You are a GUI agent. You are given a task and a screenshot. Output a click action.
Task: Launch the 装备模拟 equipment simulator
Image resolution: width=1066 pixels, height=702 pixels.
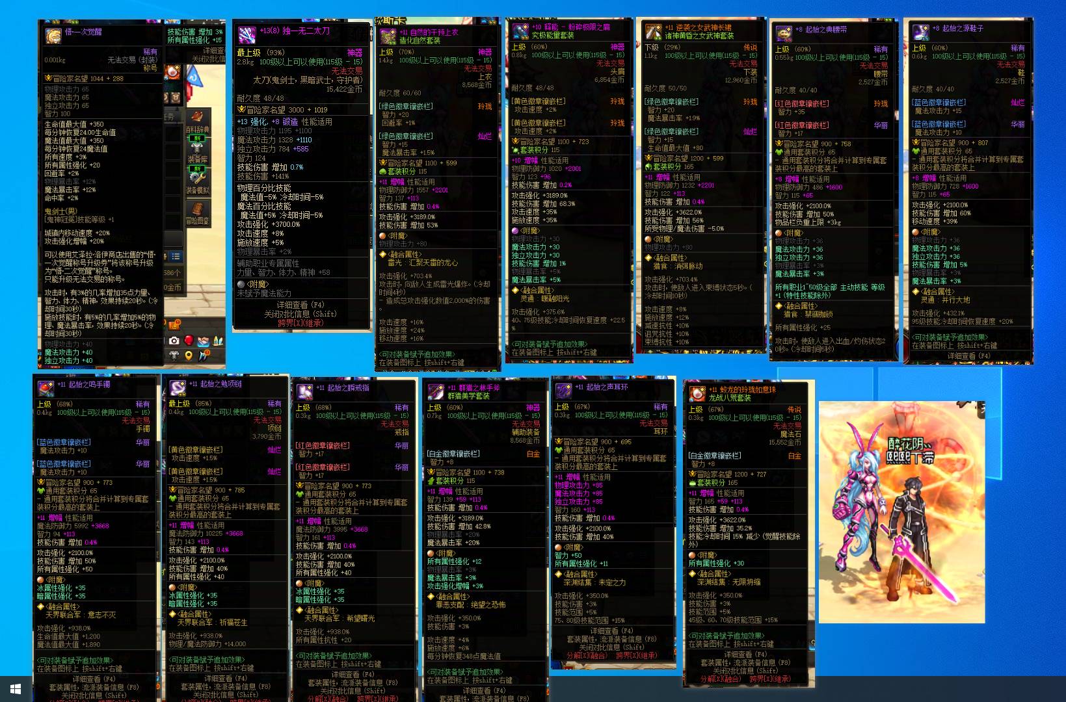point(198,181)
